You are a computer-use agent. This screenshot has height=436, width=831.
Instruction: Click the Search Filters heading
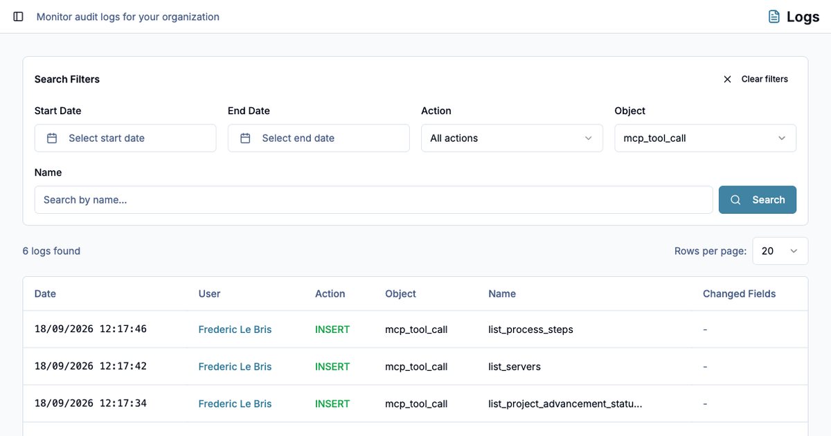point(67,80)
